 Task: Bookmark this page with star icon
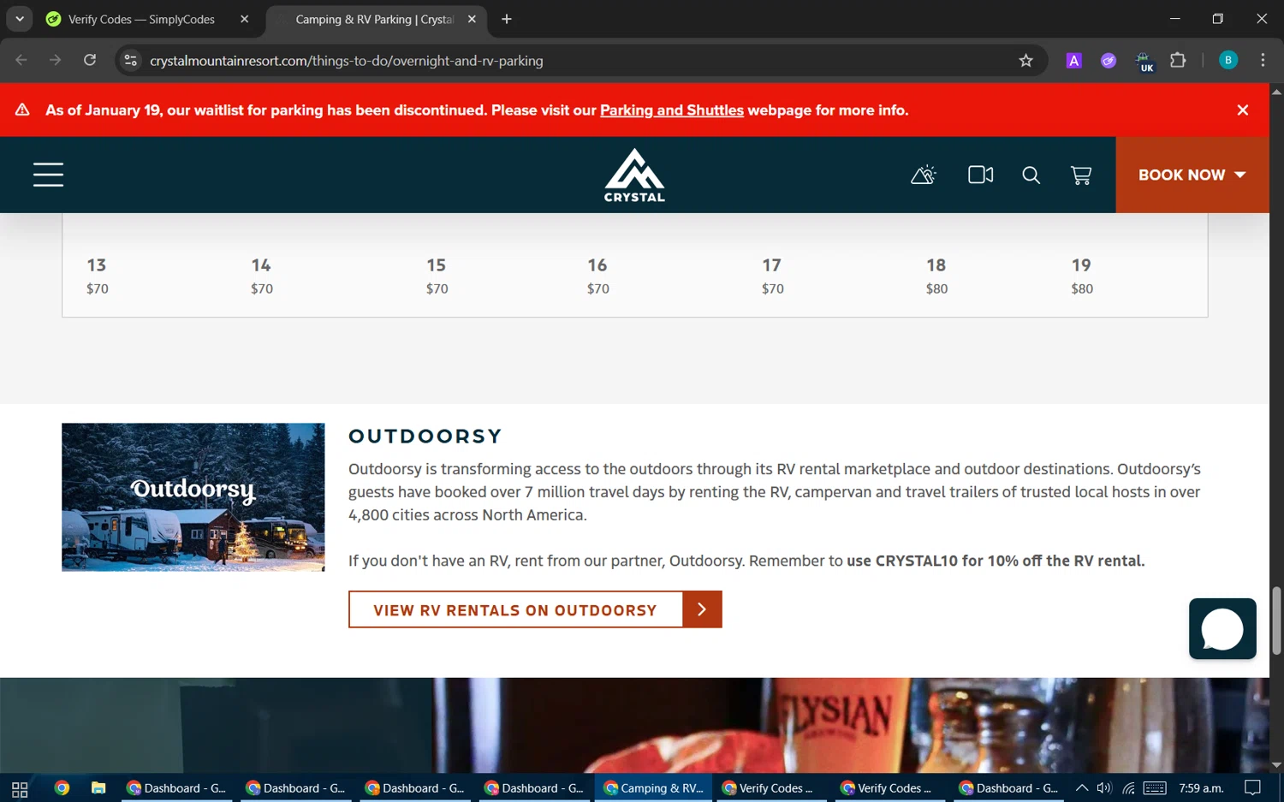coord(1025,60)
